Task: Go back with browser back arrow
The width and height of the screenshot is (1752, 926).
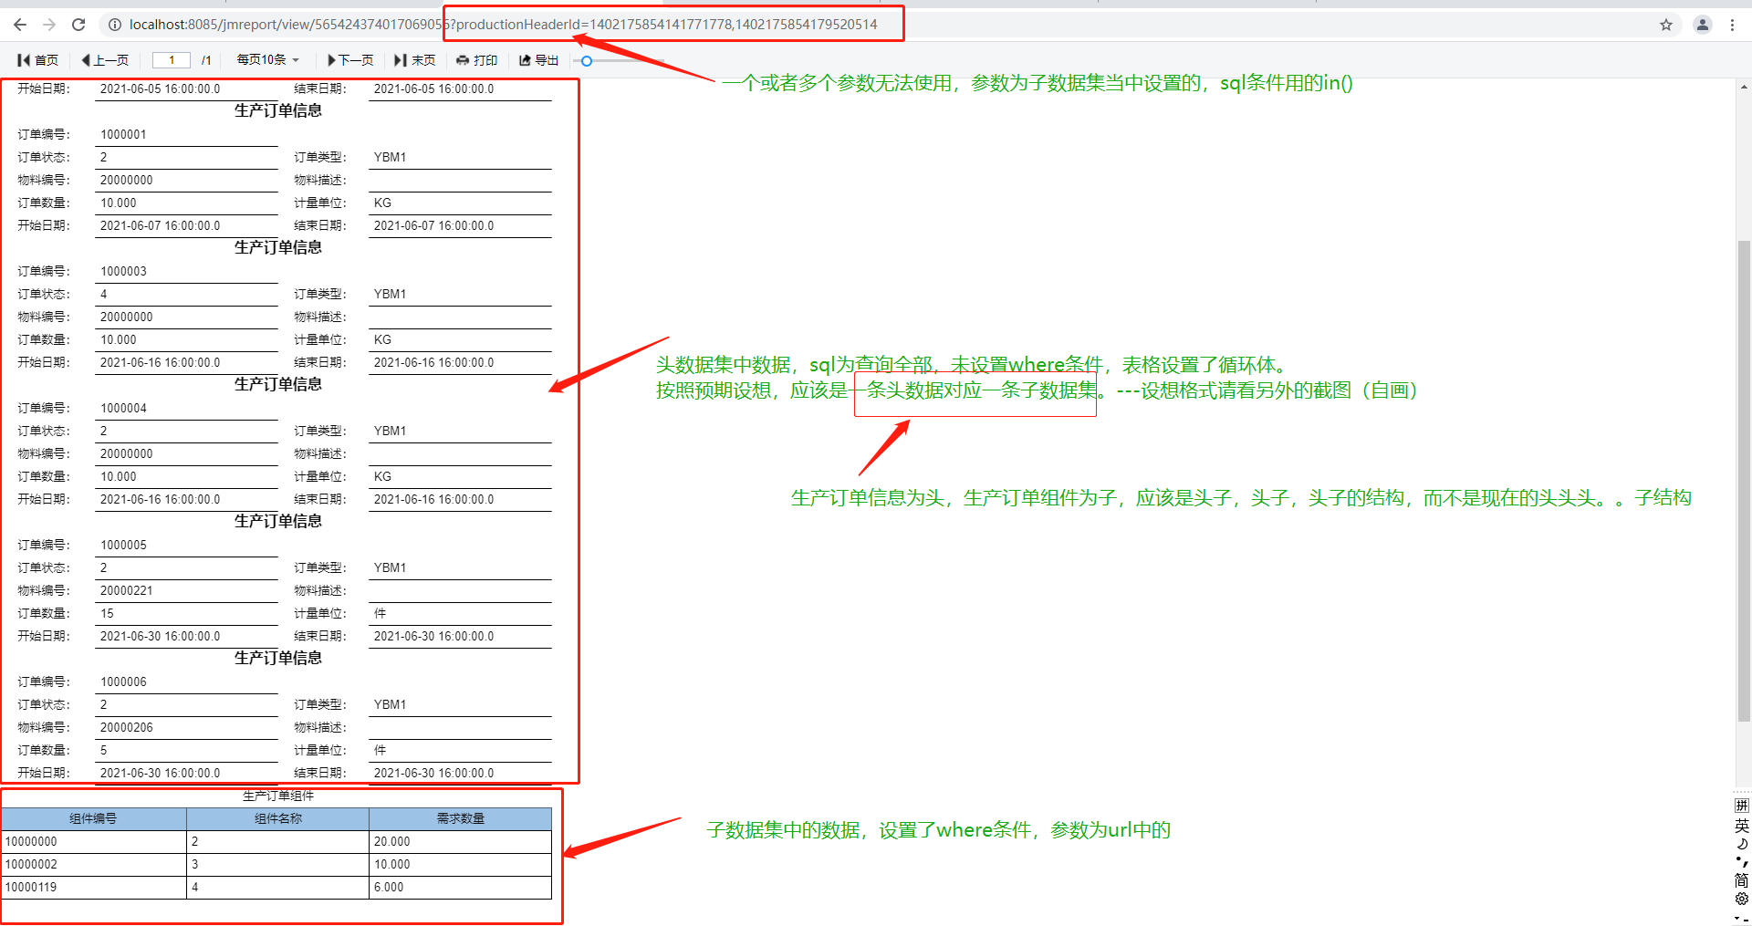Action: (20, 25)
